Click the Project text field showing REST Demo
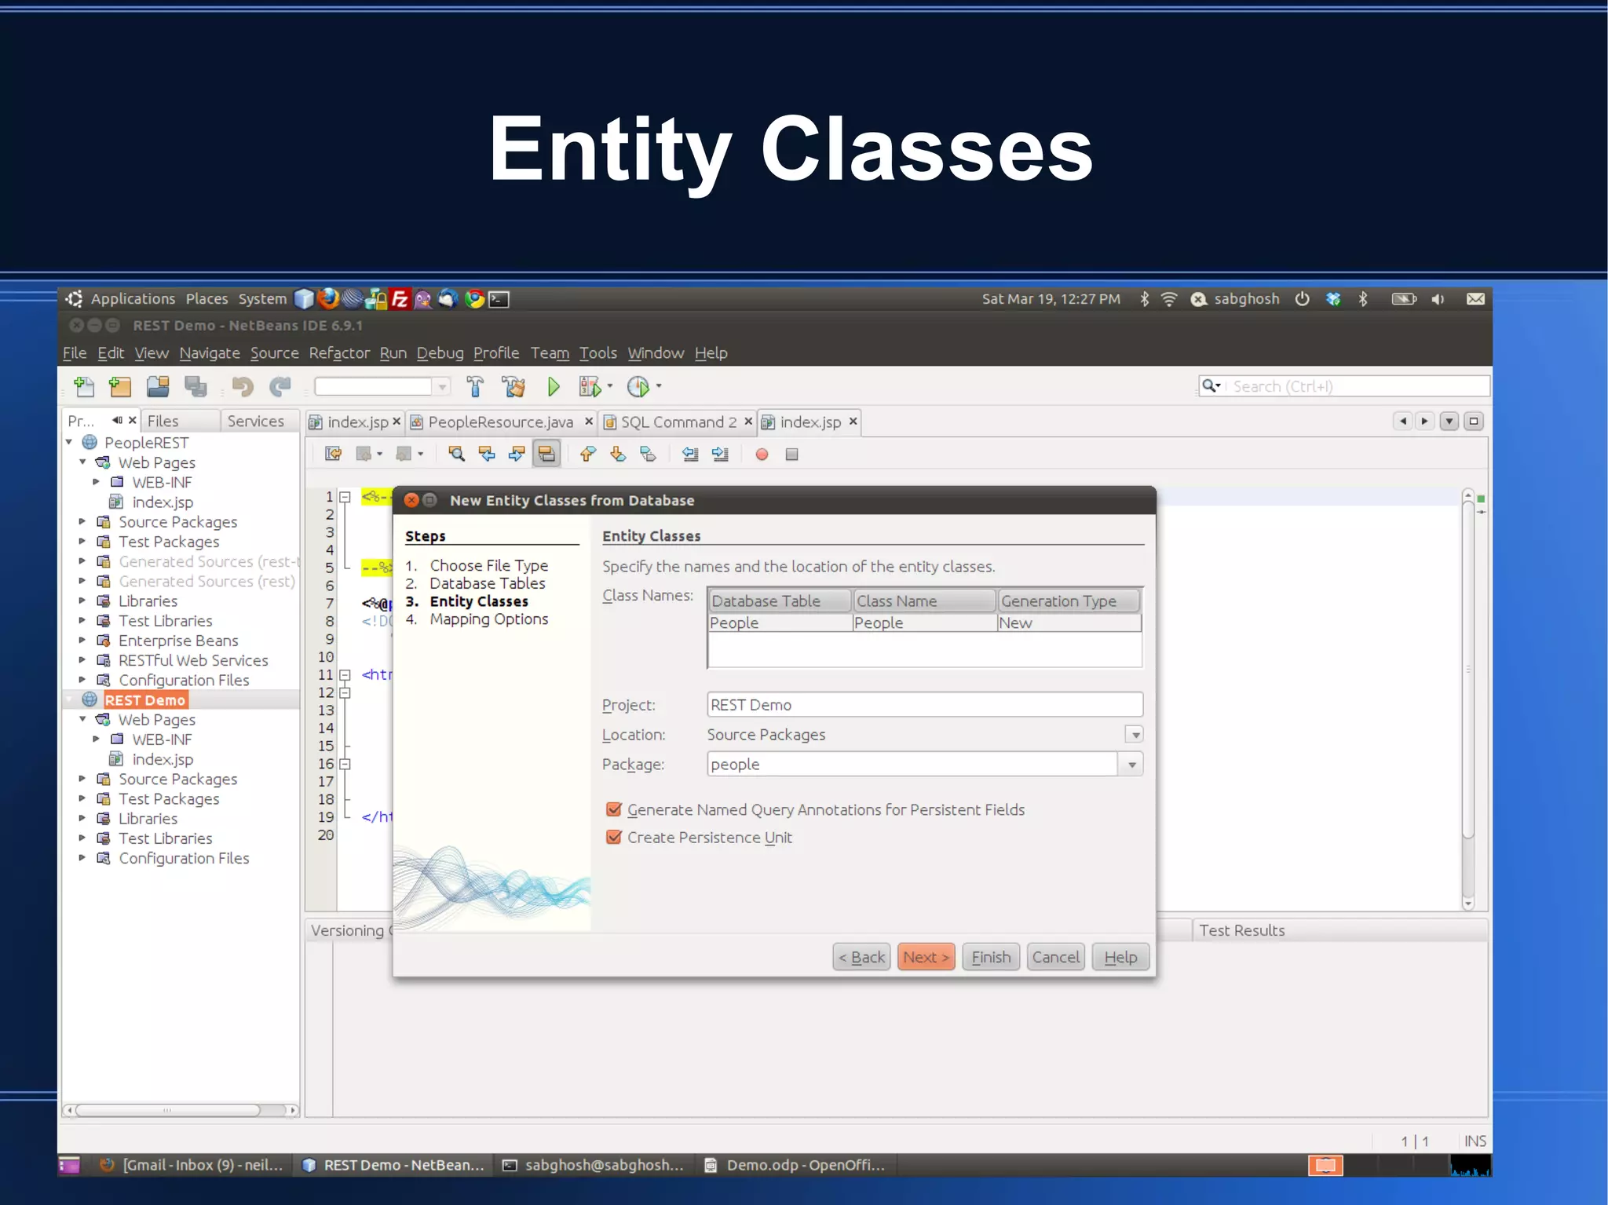Image resolution: width=1608 pixels, height=1205 pixels. pos(925,704)
